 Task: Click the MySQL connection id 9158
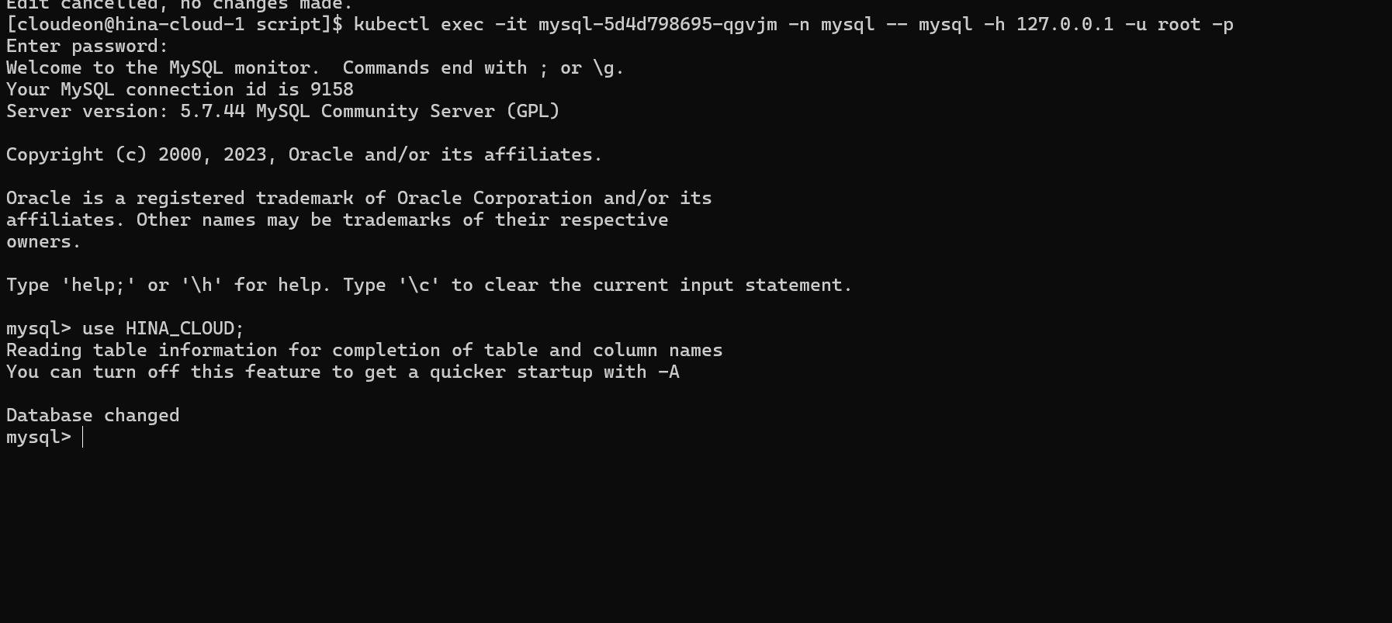331,90
